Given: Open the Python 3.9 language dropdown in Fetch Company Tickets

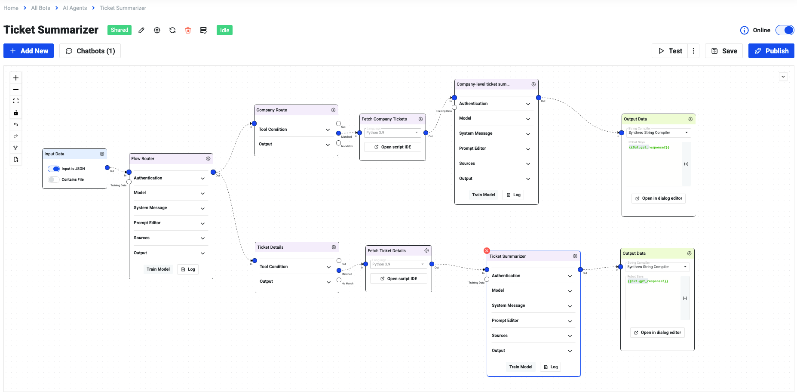Looking at the screenshot, I should tap(415, 133).
